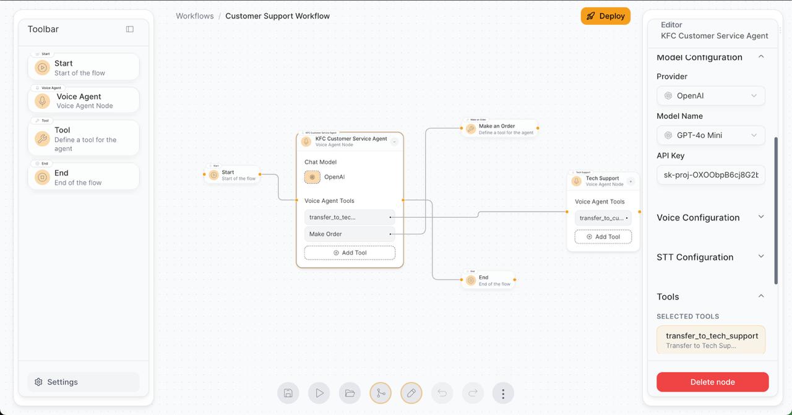Click the End node icon on the canvas

click(471, 280)
